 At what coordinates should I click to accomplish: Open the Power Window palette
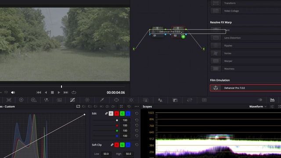click(x=116, y=100)
